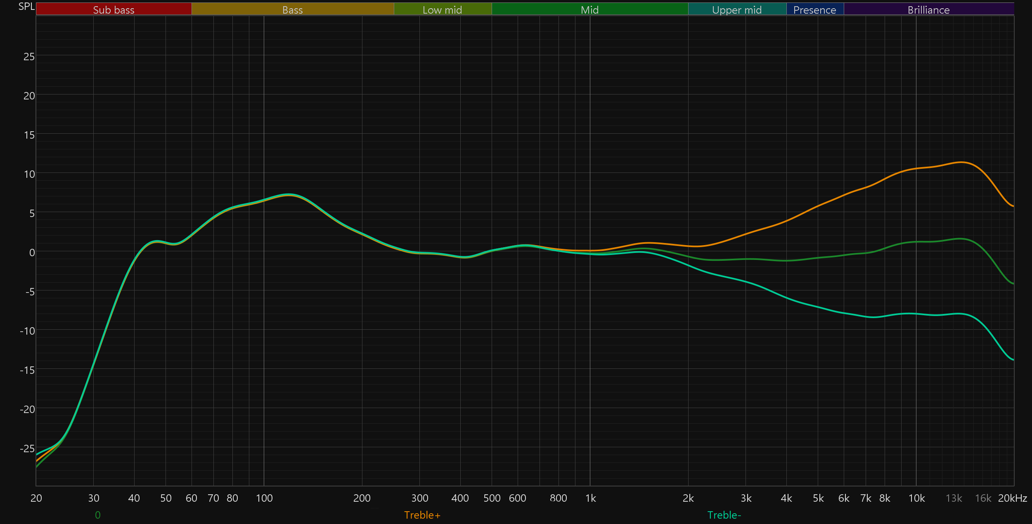Screen dimensions: 1032x524
Task: Click the Low mid band header
Action: pos(442,9)
